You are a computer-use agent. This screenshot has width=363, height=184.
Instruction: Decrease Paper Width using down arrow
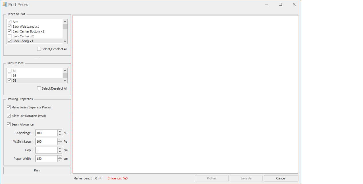click(60, 160)
